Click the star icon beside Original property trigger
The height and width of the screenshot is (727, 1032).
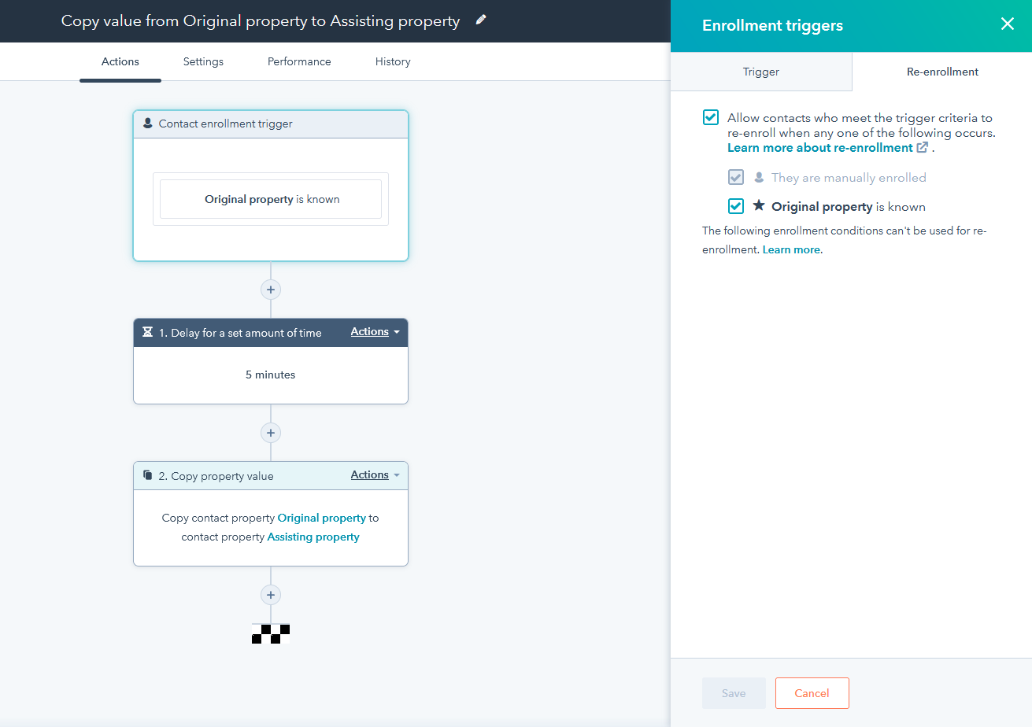[x=757, y=206]
